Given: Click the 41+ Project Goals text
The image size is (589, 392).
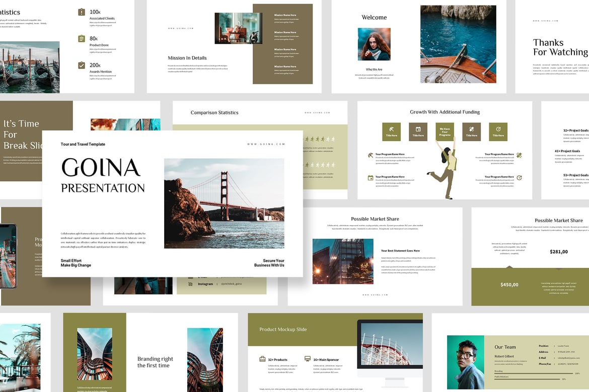Looking at the screenshot, I should point(567,151).
